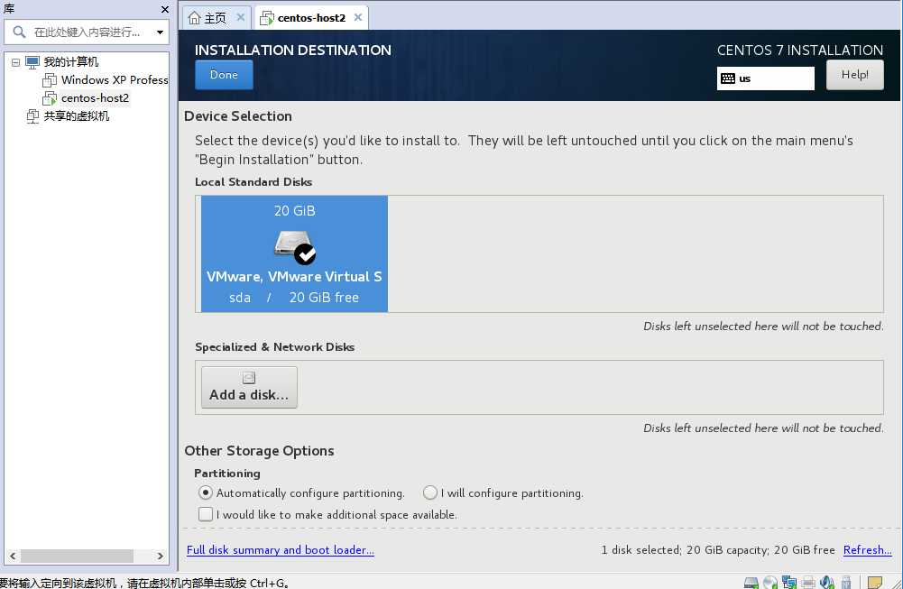The height and width of the screenshot is (589, 903).
Task: Click the '1 disk selected; 20 GiB capacity' summary text
Action: tap(718, 550)
